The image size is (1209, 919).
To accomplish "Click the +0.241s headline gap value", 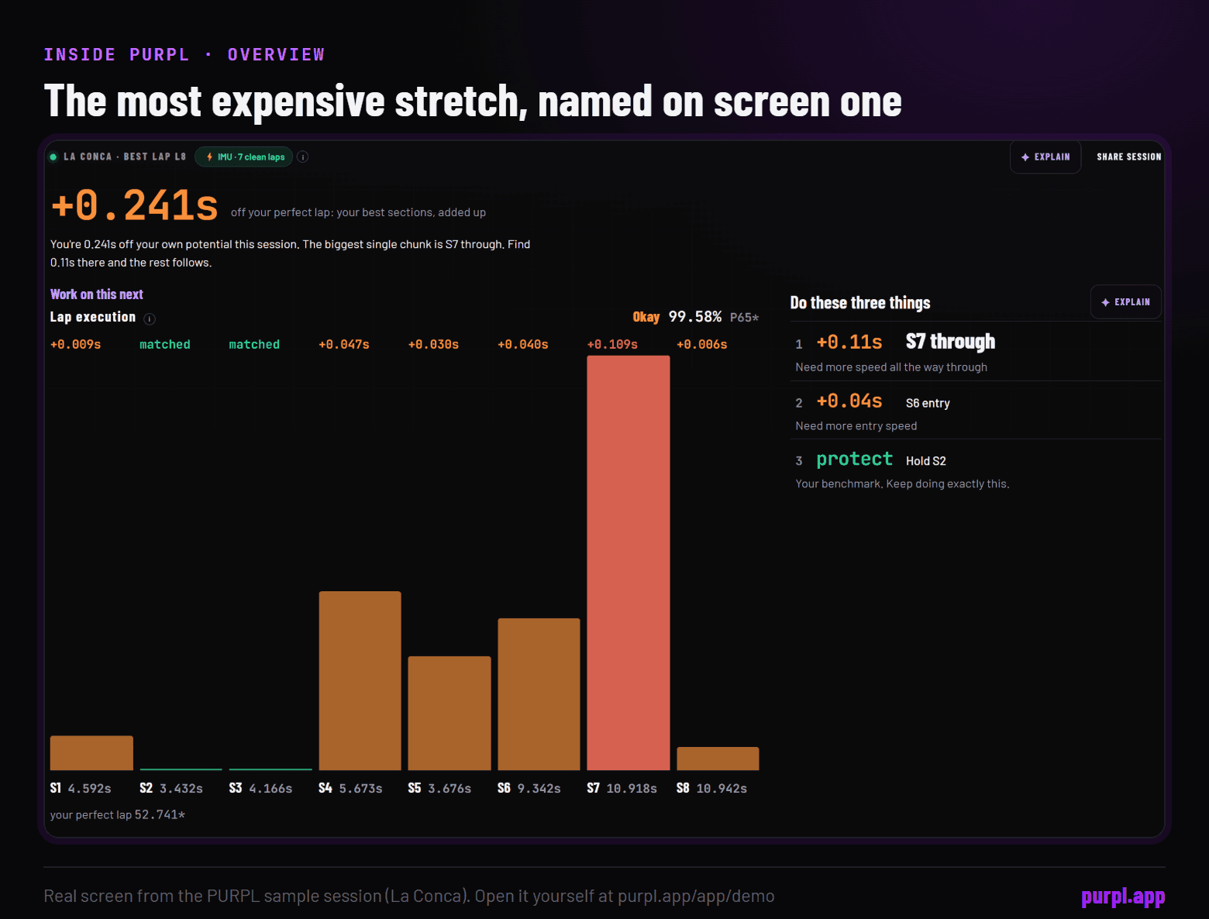I will click(x=135, y=205).
